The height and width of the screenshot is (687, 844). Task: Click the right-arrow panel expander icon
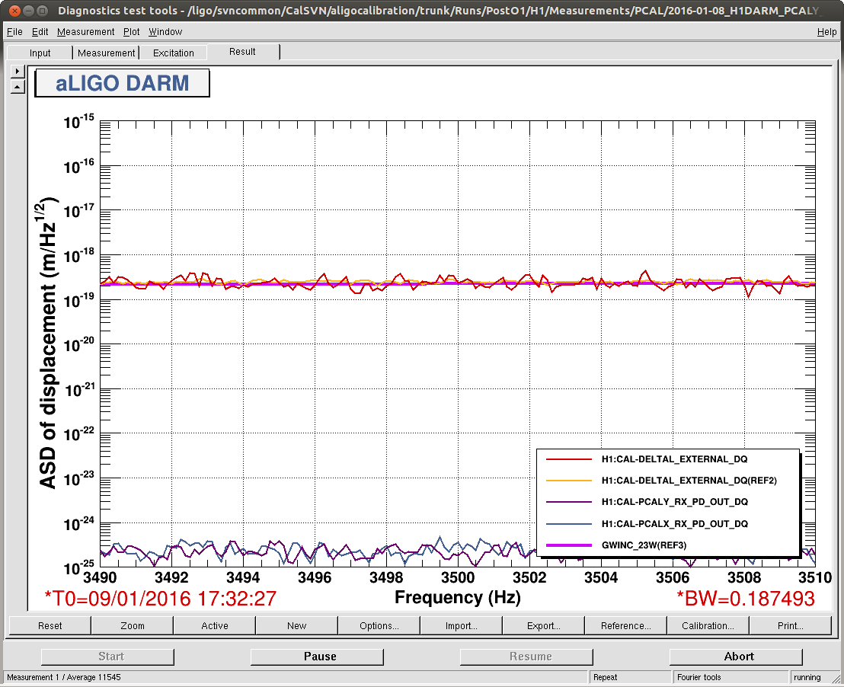pos(18,71)
